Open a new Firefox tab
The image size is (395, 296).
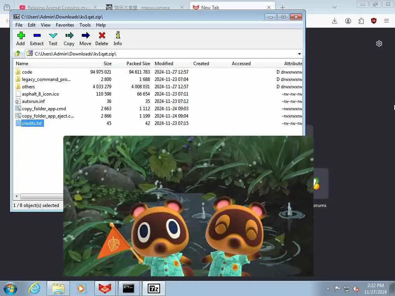283,7
